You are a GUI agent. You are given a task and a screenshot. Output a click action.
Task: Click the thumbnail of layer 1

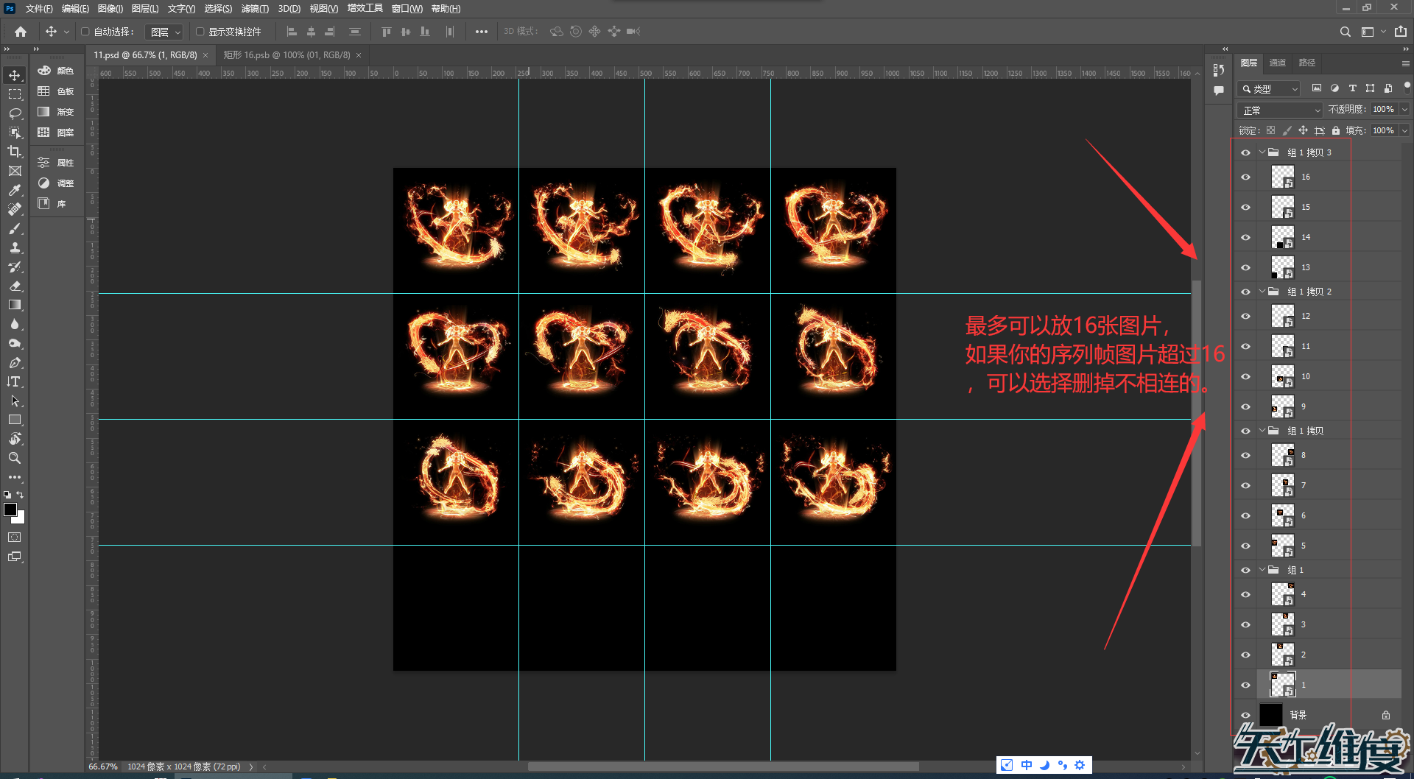(x=1282, y=684)
